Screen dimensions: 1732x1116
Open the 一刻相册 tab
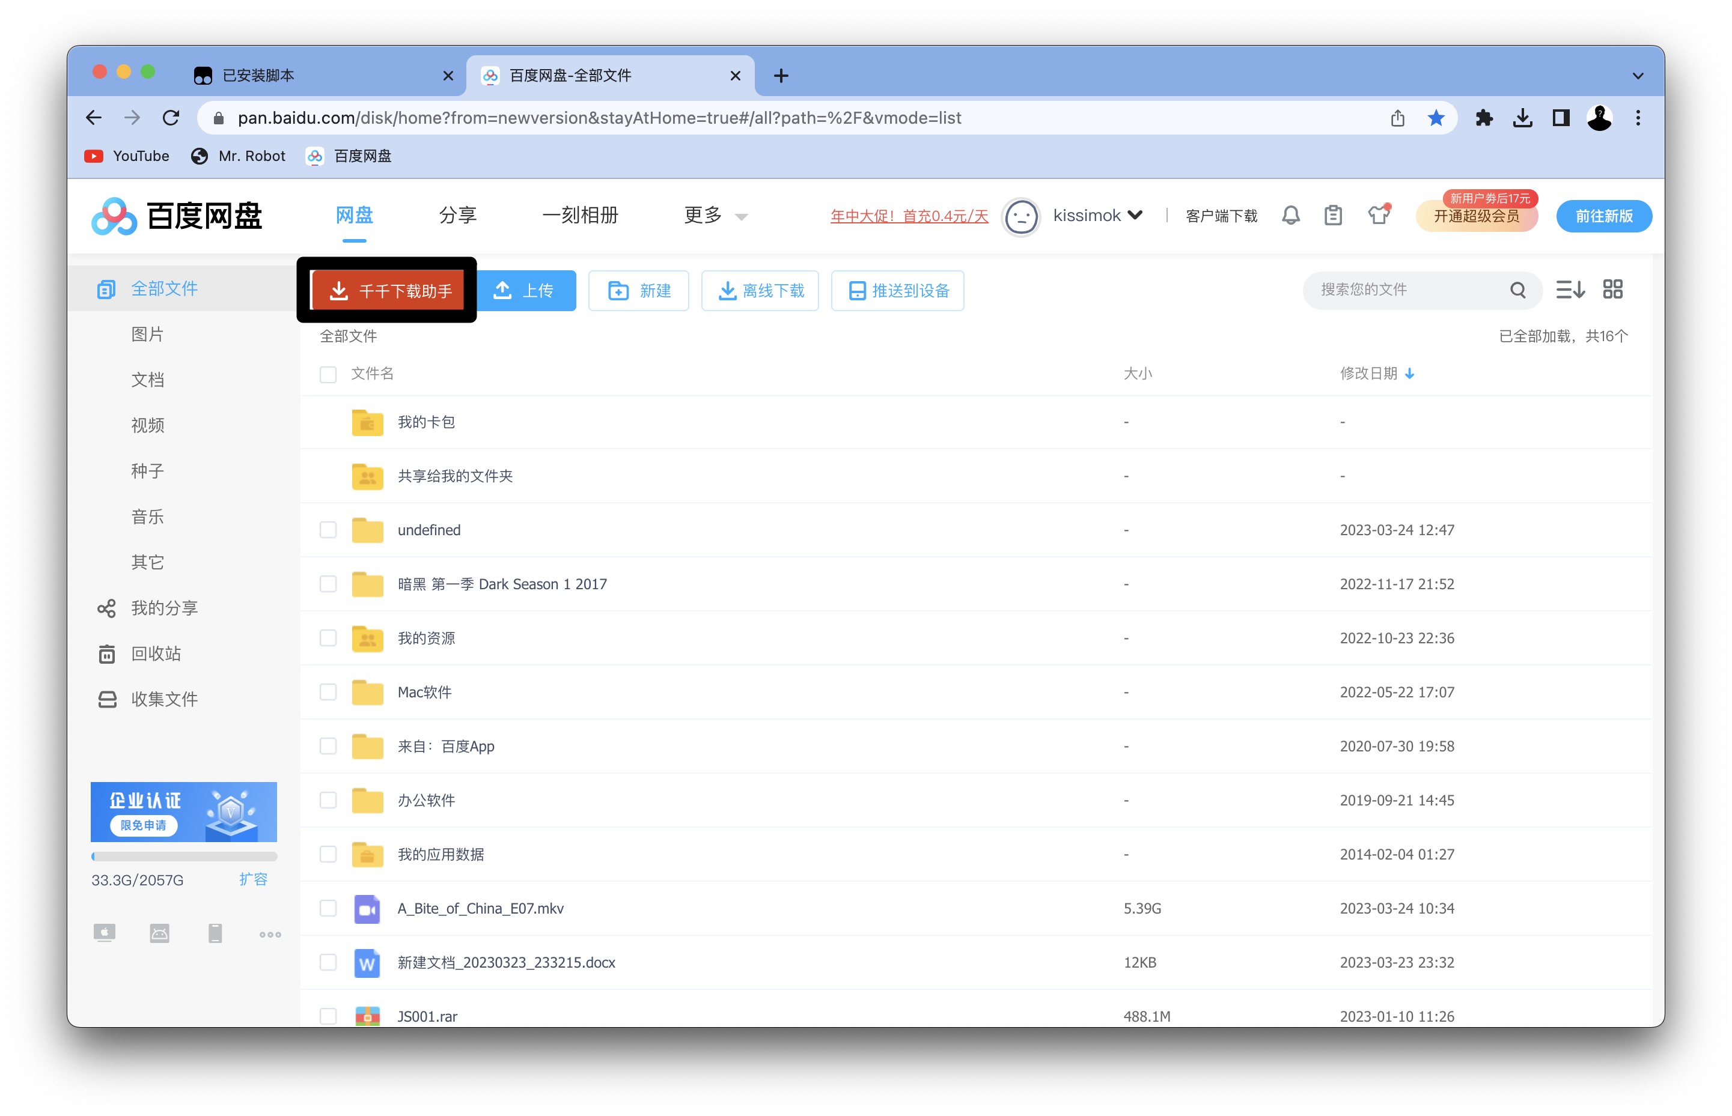580,215
